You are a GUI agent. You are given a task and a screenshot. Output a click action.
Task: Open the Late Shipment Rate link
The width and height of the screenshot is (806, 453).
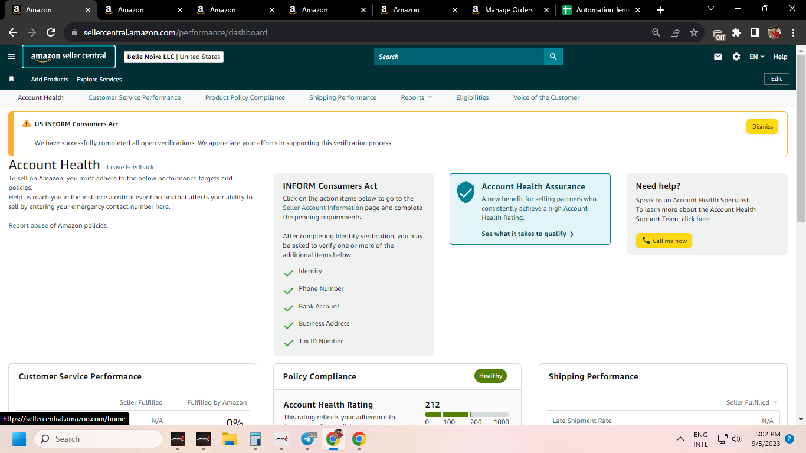coord(582,421)
